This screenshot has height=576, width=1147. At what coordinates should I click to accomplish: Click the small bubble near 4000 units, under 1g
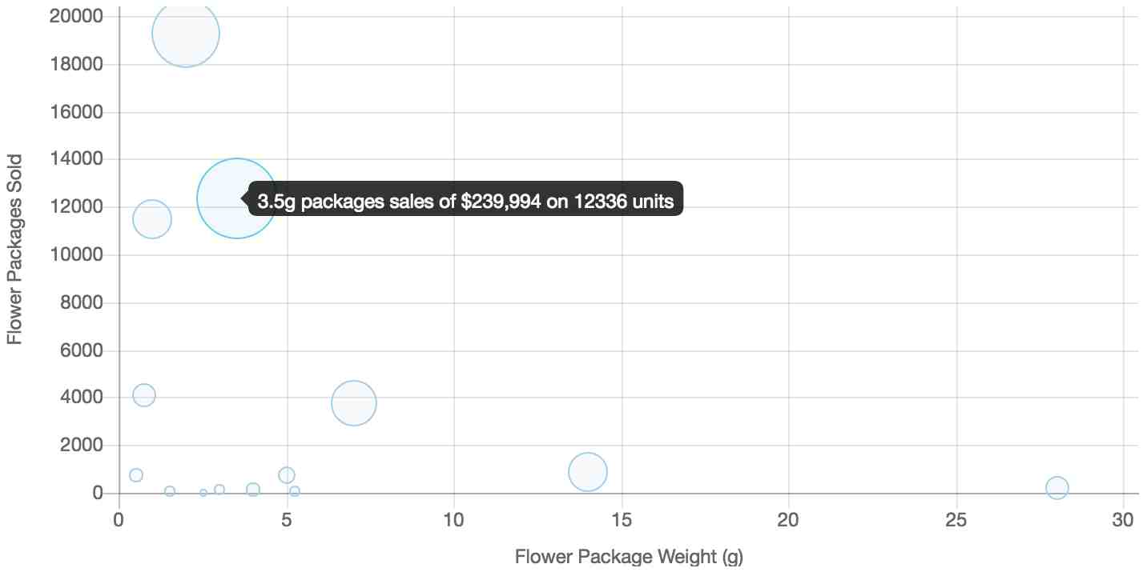[144, 395]
